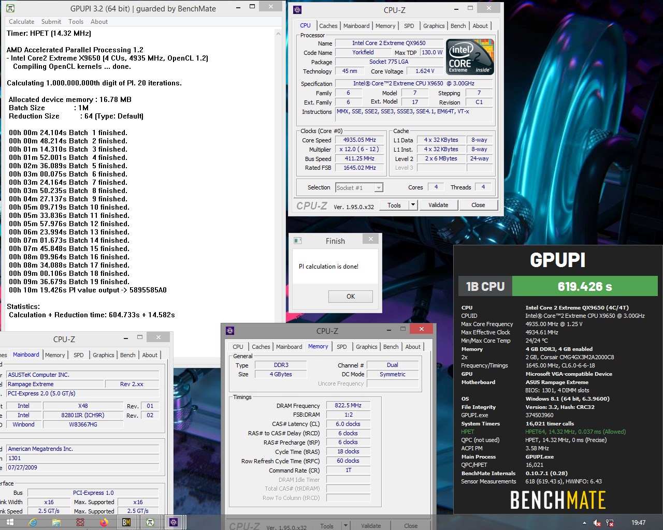Click the 'Batch 10 finished' log line
Screen dimensions: 663x530
click(x=69, y=207)
